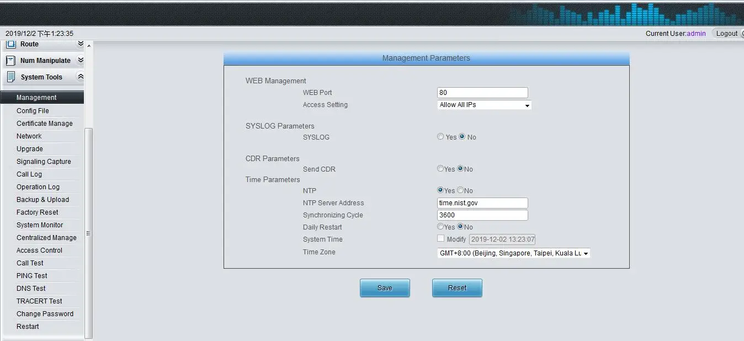The image size is (744, 341).
Task: Click the Reset button
Action: (x=457, y=288)
